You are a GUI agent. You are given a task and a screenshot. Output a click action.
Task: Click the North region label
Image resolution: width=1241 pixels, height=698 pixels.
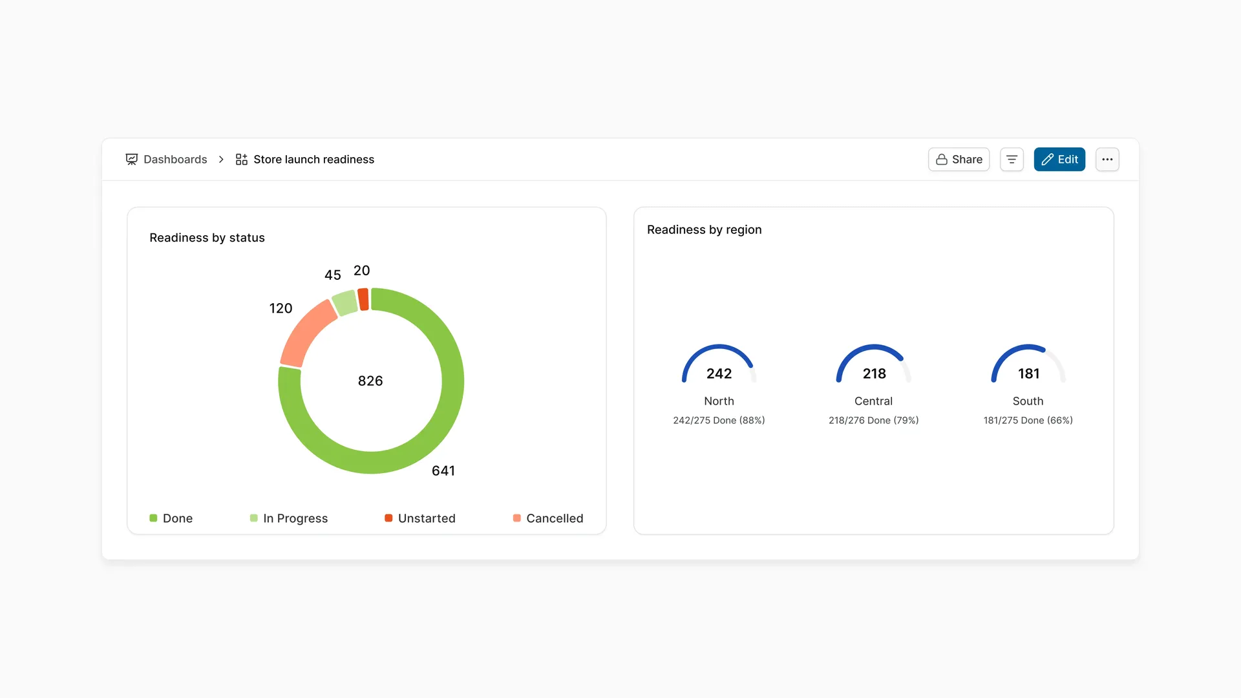[719, 401]
